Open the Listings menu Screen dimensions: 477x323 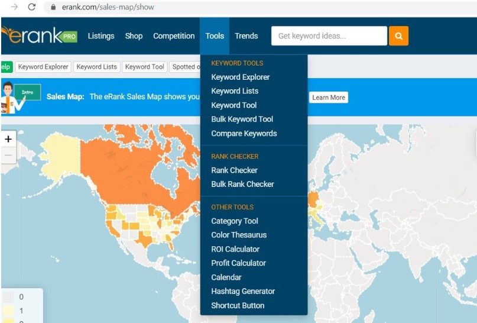101,36
